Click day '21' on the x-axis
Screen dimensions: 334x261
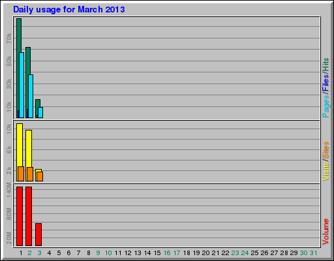click(215, 253)
